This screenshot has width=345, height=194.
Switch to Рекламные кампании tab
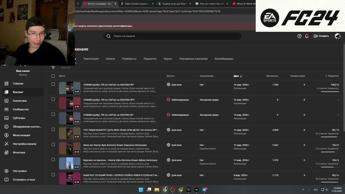(x=194, y=59)
